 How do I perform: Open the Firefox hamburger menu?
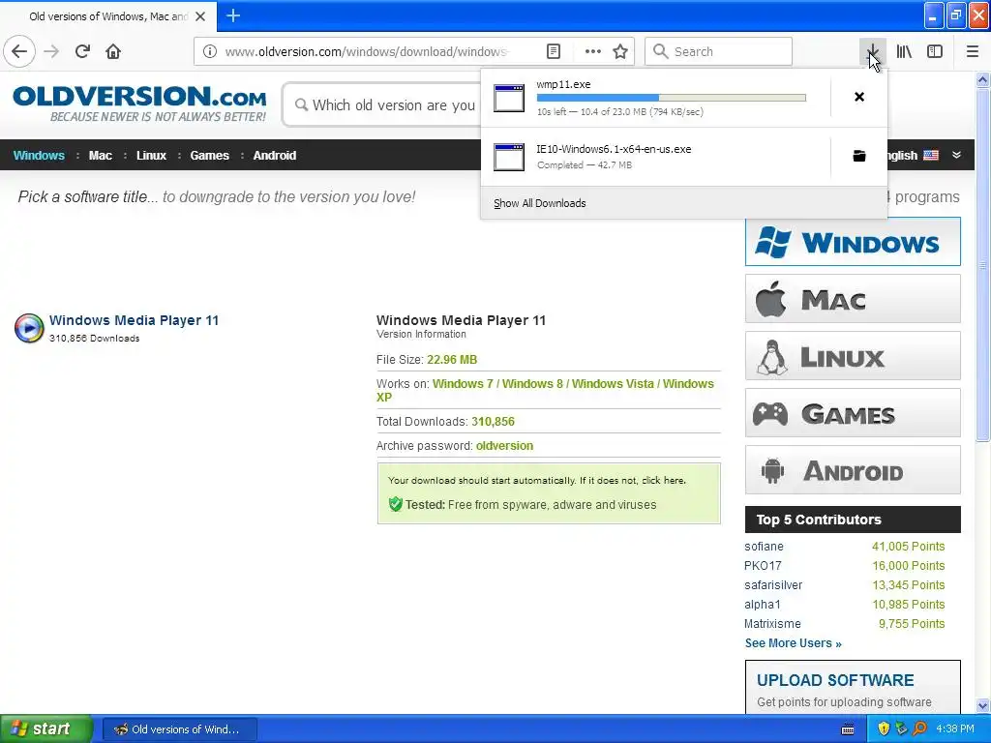tap(973, 51)
